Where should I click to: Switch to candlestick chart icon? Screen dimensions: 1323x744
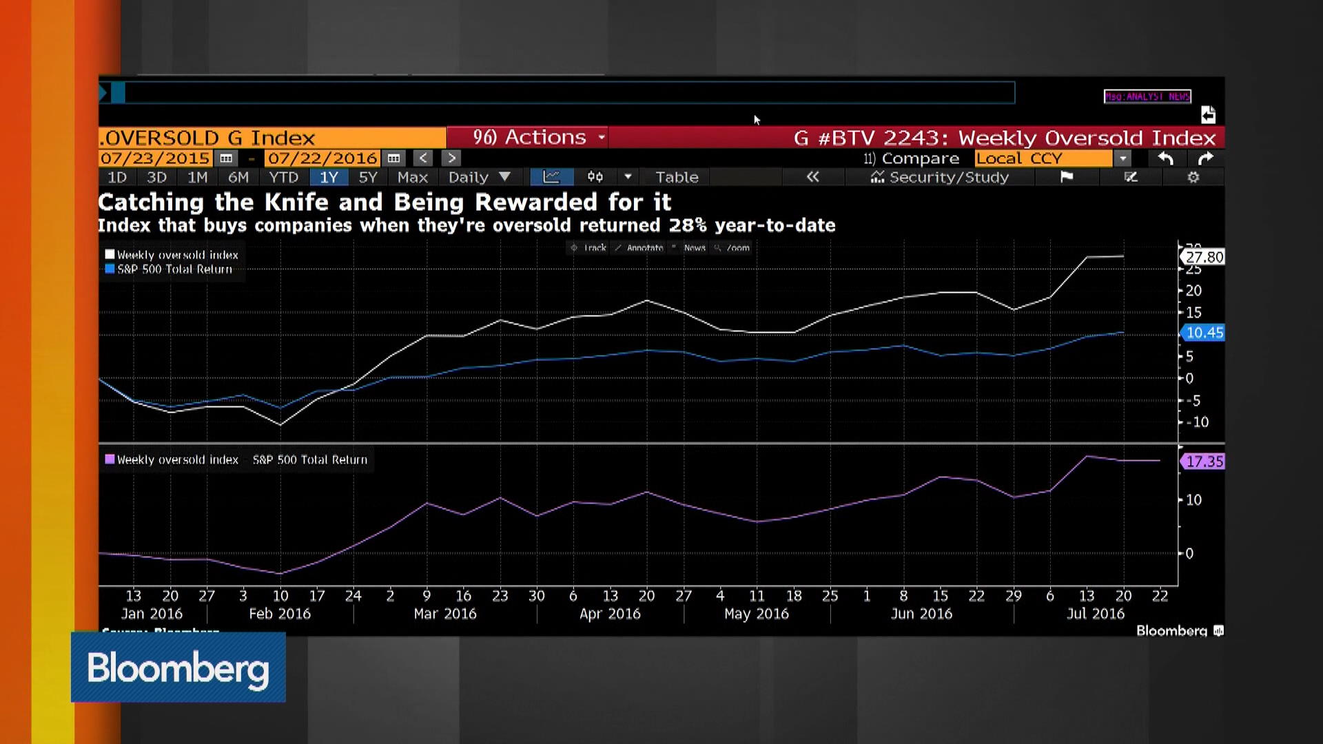pyautogui.click(x=595, y=177)
